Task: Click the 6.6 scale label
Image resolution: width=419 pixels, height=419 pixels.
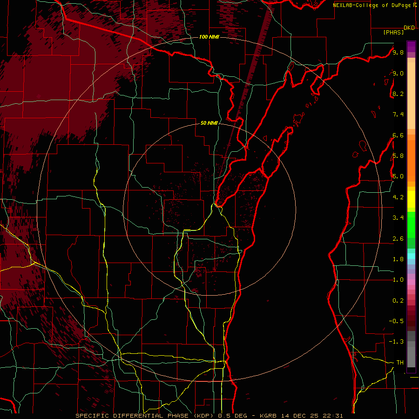Action: (x=398, y=135)
